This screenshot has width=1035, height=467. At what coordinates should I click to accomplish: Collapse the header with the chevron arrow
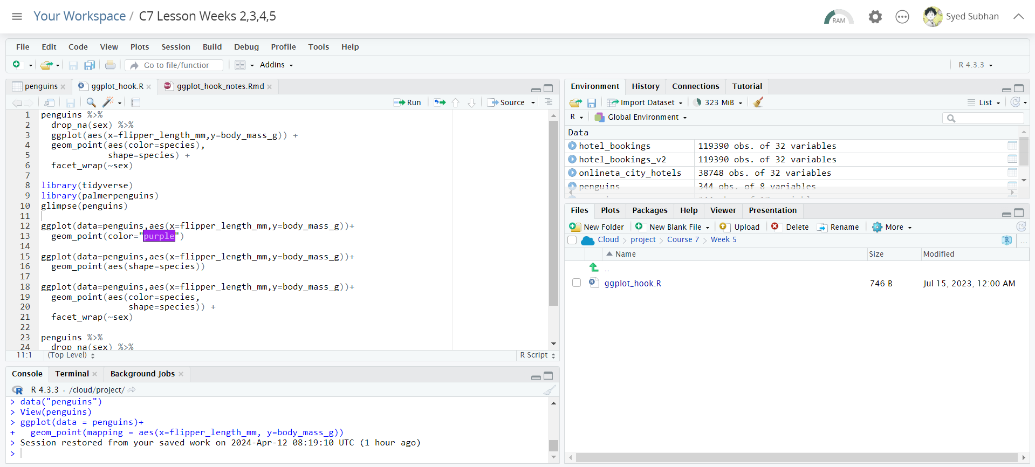click(x=1018, y=16)
